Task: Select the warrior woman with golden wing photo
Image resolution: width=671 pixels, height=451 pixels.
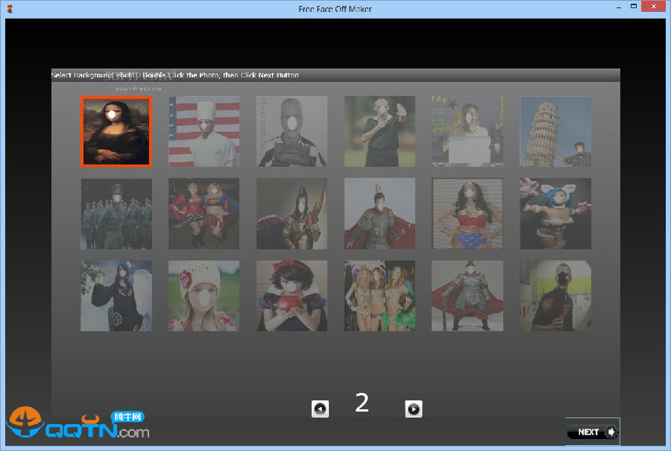Action: point(292,214)
